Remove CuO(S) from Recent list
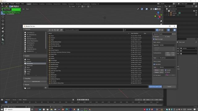Screen dimensions: 198x111 point(46,88)
